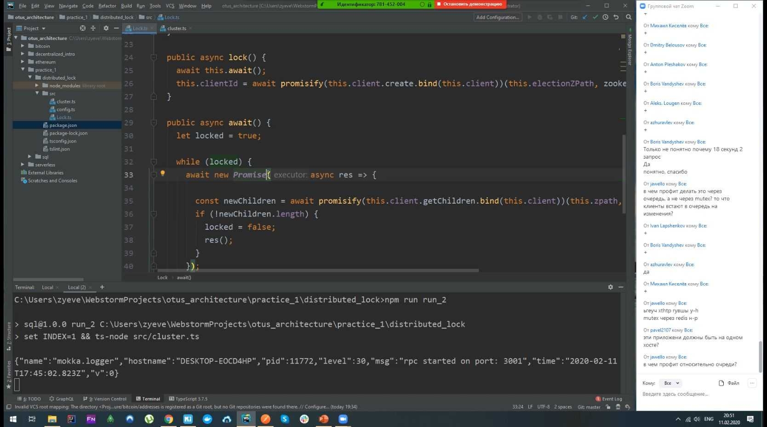
Task: Open terminal panel settings gear
Action: coord(610,287)
